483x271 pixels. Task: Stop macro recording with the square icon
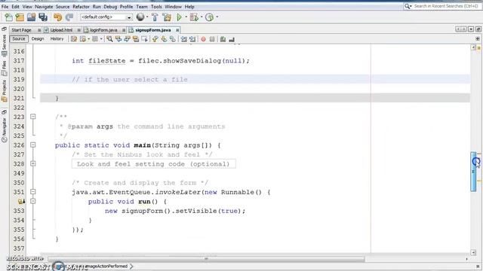click(x=212, y=39)
